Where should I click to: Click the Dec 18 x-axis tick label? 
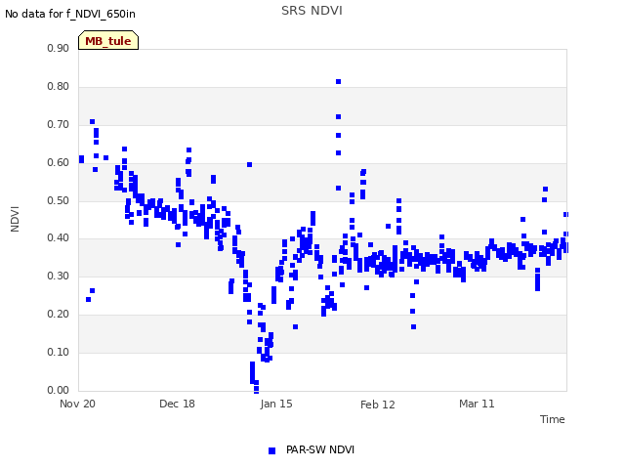coord(178,404)
